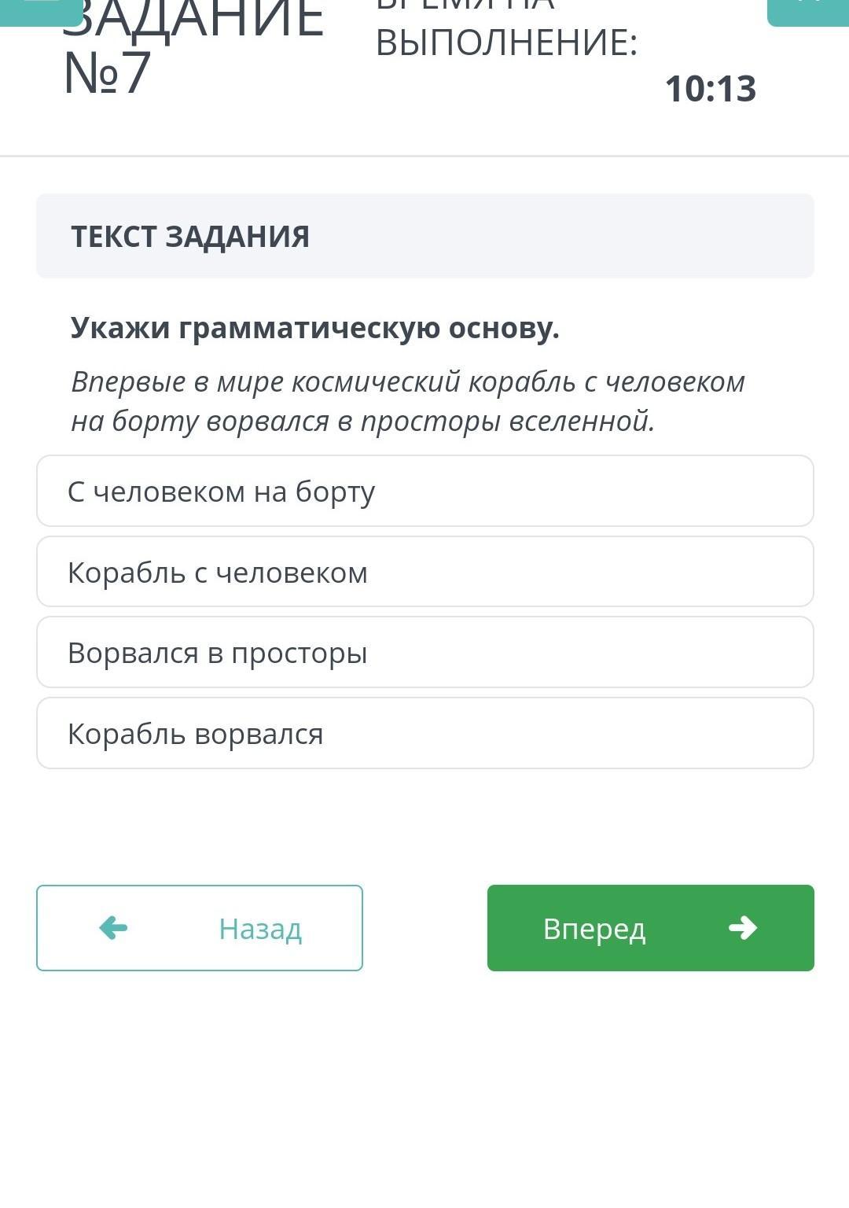This screenshot has width=849, height=1208.
Task: Tap the 'ВЫПОЛНЕНИЕ:' time label
Action: click(506, 42)
